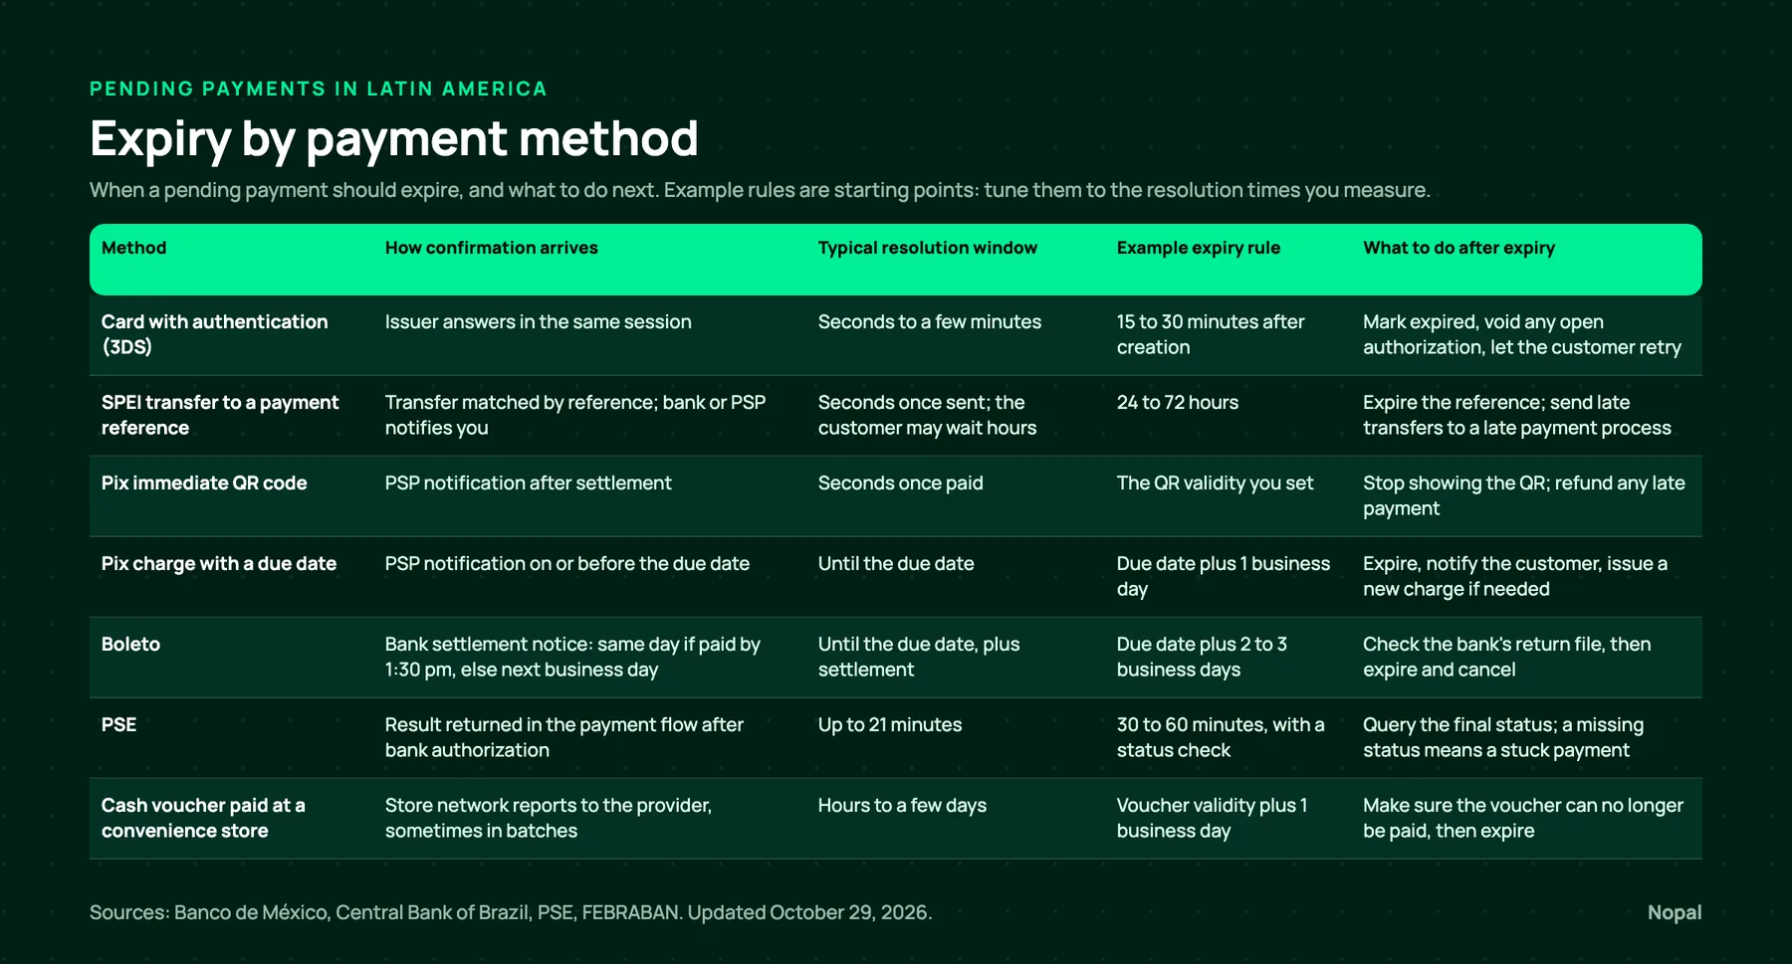The height and width of the screenshot is (964, 1792).
Task: Click 'Mark expired, void any open authorization' cell
Action: coord(1521,334)
